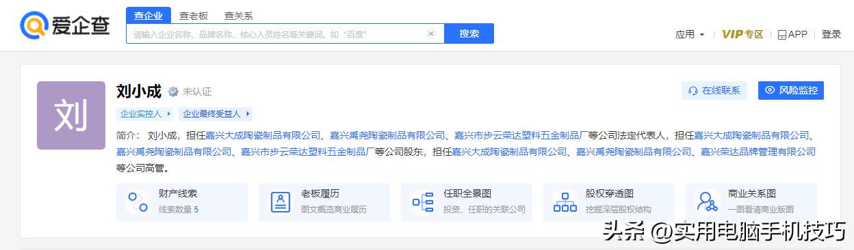Click the 风险监控 button

tap(791, 90)
